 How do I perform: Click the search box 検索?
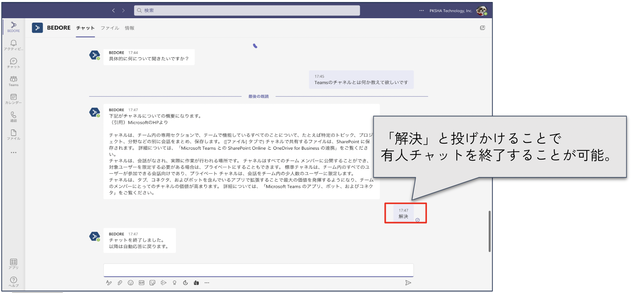[x=247, y=11]
